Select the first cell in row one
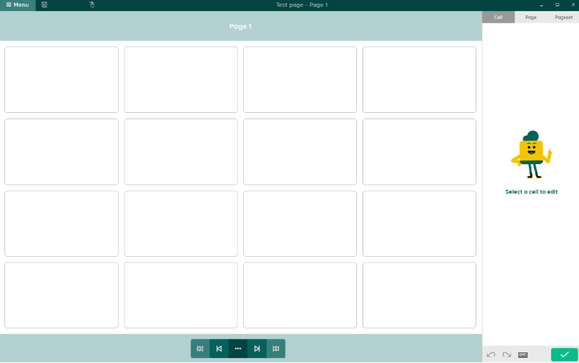579x363 pixels. click(x=61, y=80)
